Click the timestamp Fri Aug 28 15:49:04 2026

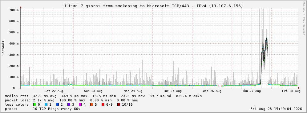click(x=276, y=109)
